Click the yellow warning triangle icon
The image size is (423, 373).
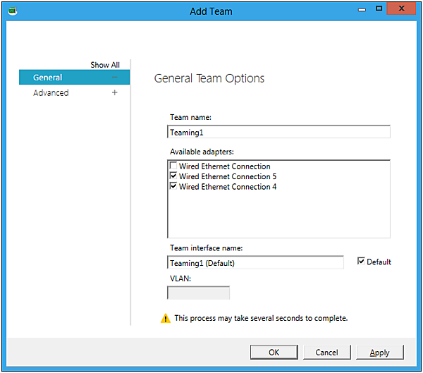[x=166, y=319]
